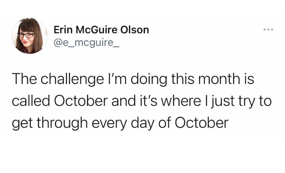Open the Erin McGuire Olson display name

click(101, 30)
